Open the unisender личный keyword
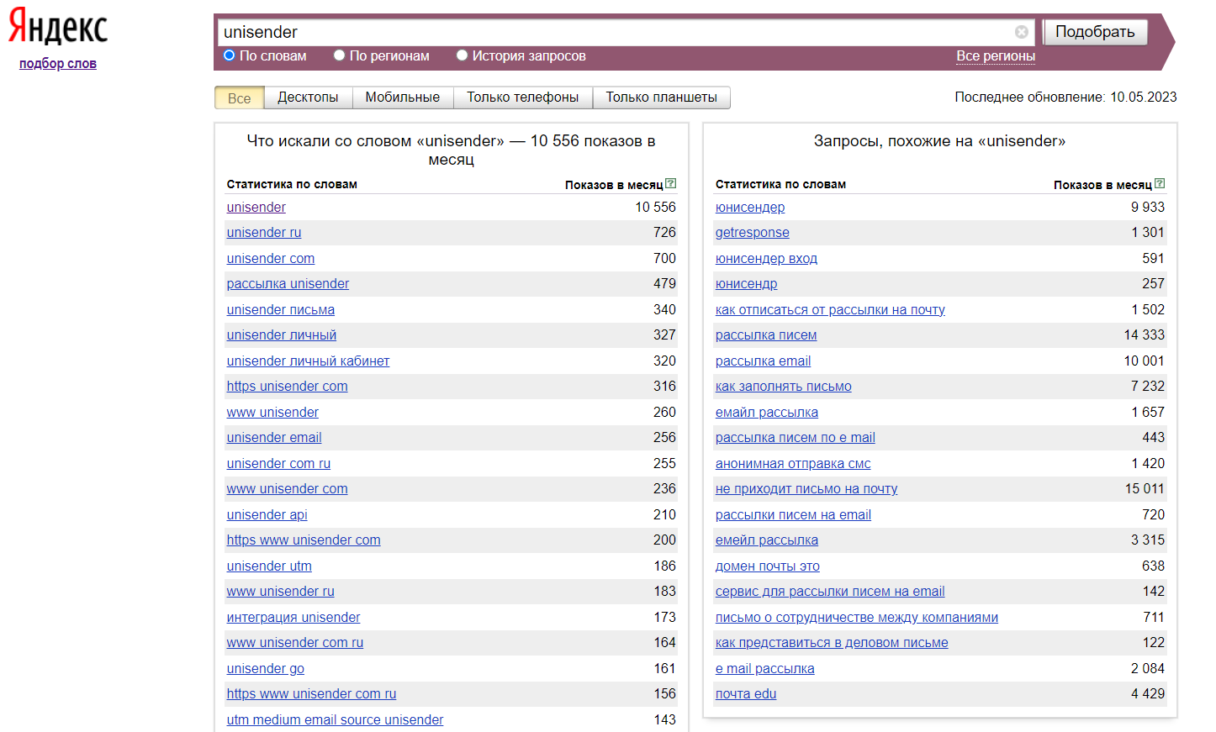 pos(282,335)
